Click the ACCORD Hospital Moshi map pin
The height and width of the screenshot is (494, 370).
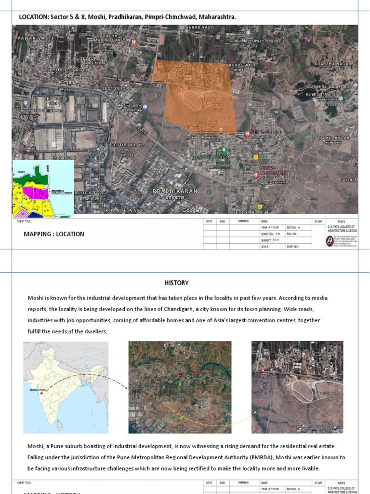[x=256, y=175]
